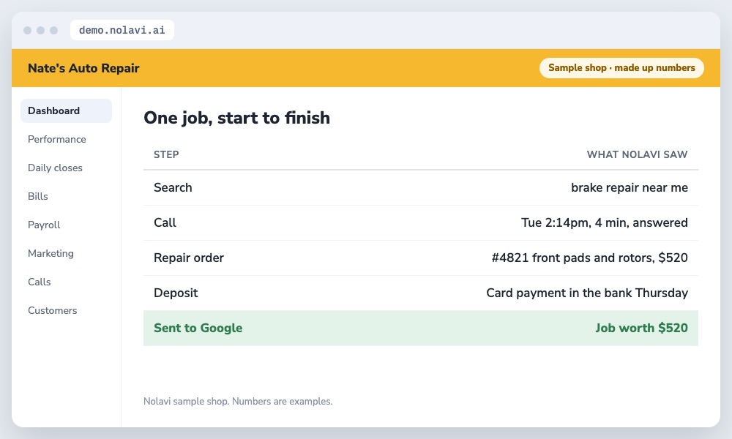The image size is (732, 439).
Task: Click the Sample shop made up numbers badge
Action: point(621,67)
